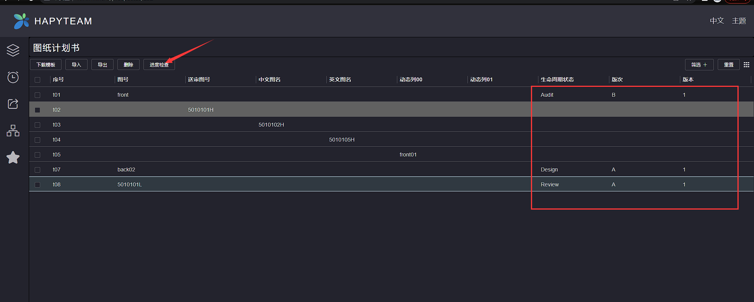Image resolution: width=754 pixels, height=302 pixels.
Task: Click the 重置 reset button
Action: (729, 64)
